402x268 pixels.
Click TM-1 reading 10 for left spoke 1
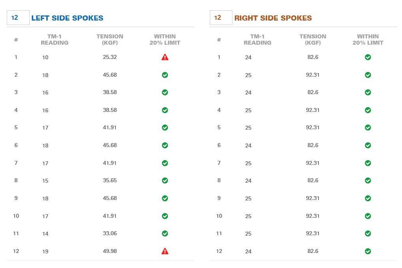45,57
